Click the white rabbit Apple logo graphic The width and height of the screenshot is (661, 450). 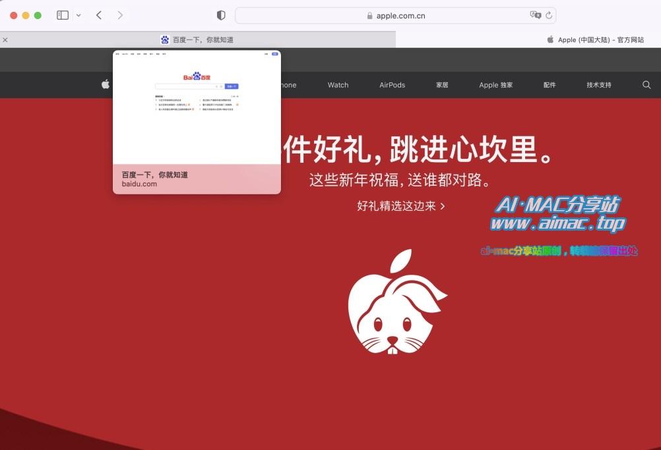[397, 302]
